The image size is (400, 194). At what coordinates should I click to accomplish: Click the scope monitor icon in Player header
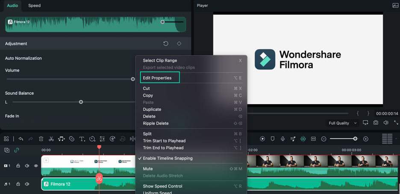click(395, 6)
